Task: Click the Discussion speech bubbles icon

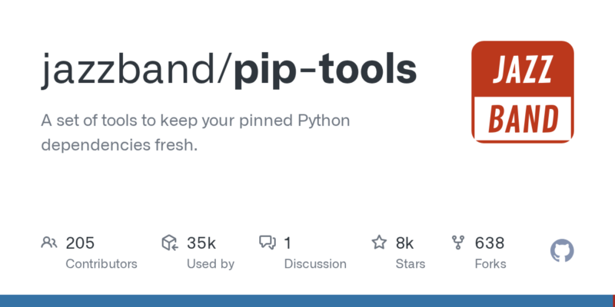Action: coord(268,243)
